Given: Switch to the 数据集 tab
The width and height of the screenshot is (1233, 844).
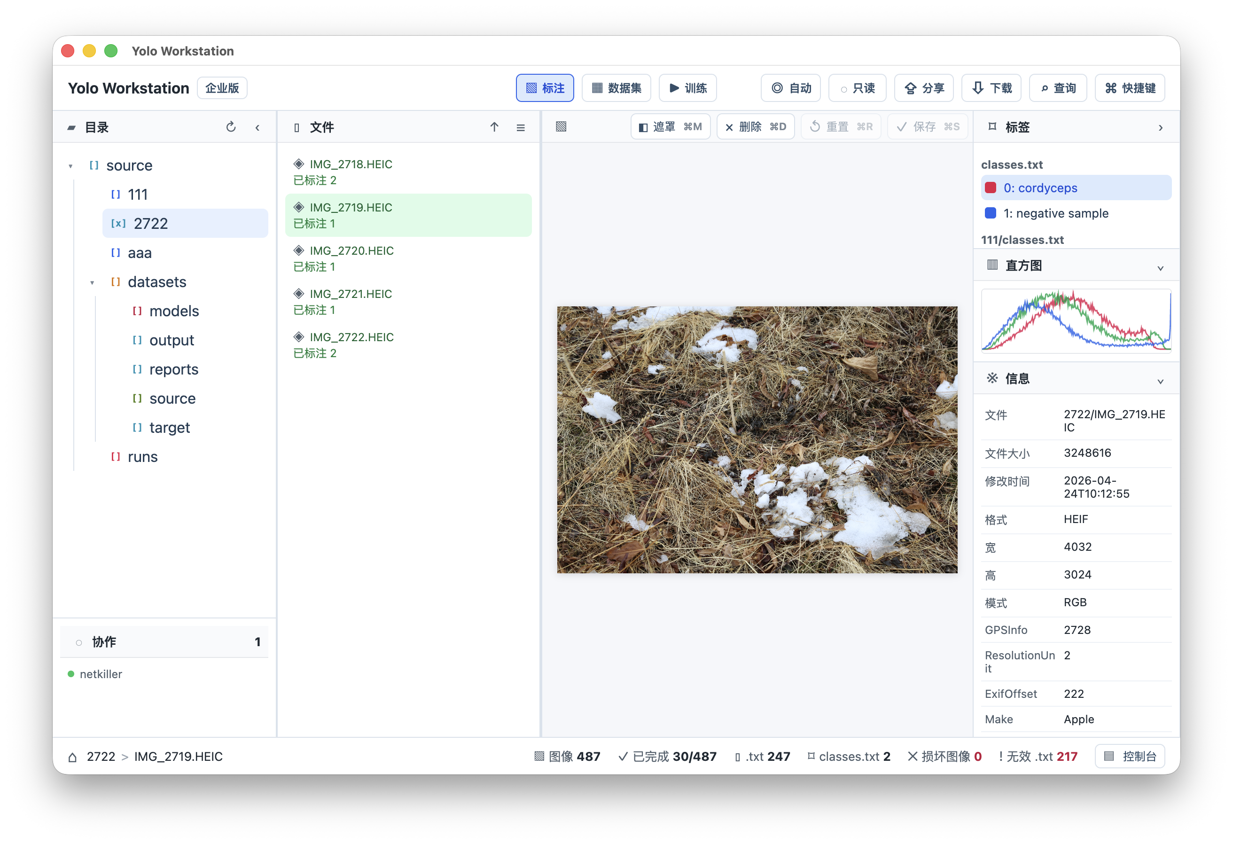Looking at the screenshot, I should (616, 88).
